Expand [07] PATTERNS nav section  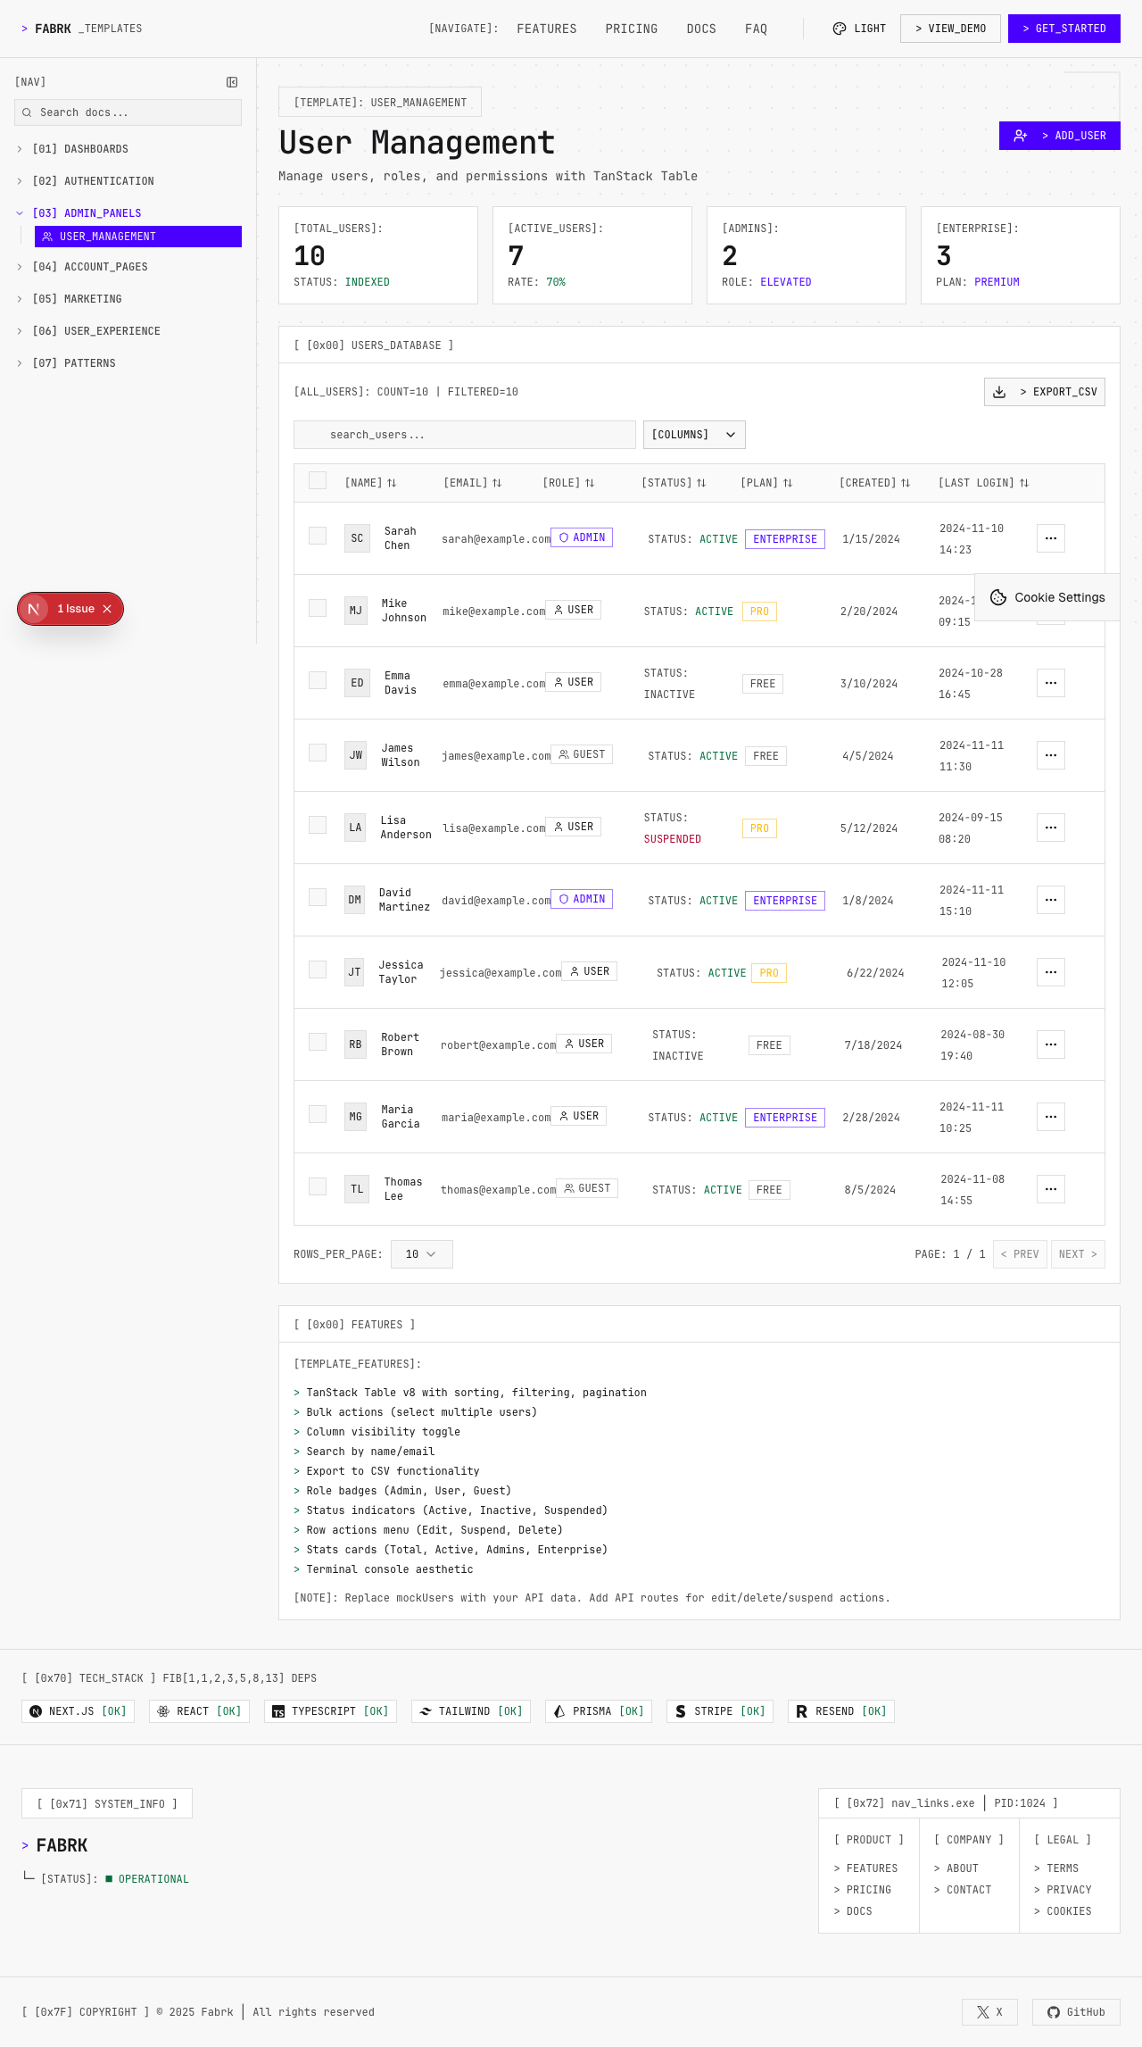(128, 363)
